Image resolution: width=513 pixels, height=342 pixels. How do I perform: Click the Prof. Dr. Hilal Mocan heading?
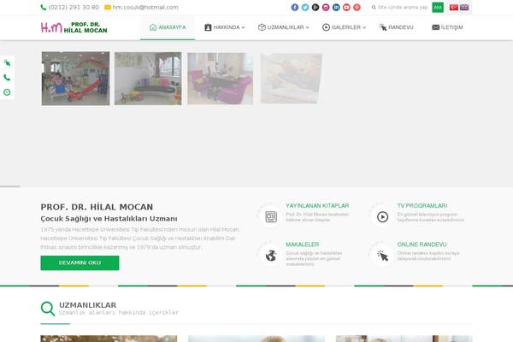click(97, 207)
